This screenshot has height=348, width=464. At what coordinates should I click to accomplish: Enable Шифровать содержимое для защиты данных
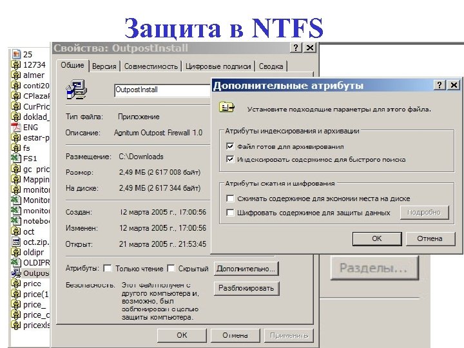230,213
